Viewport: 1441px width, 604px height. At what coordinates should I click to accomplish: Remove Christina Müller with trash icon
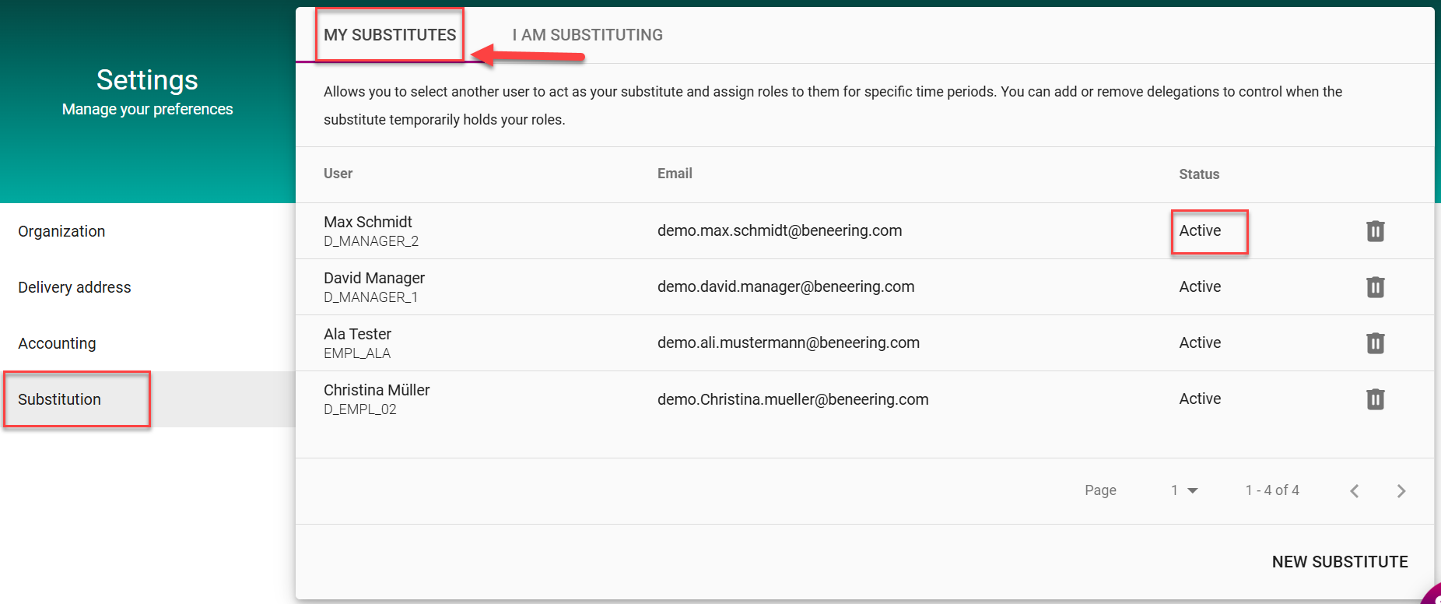[x=1375, y=399]
